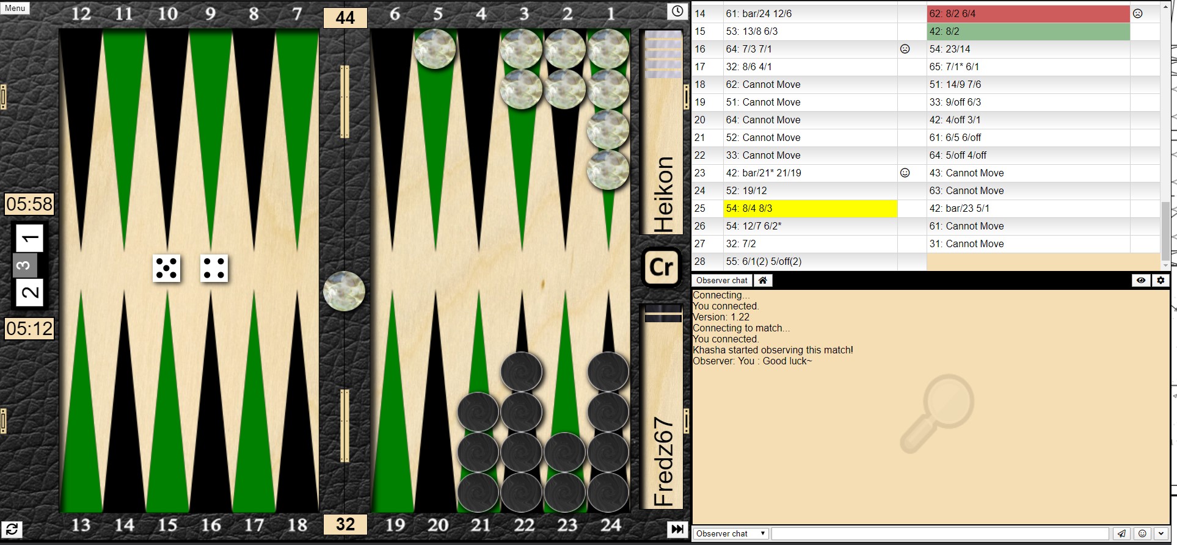Toggle observer visibility eye icon
Viewport: 1177px width, 545px height.
[x=1140, y=280]
